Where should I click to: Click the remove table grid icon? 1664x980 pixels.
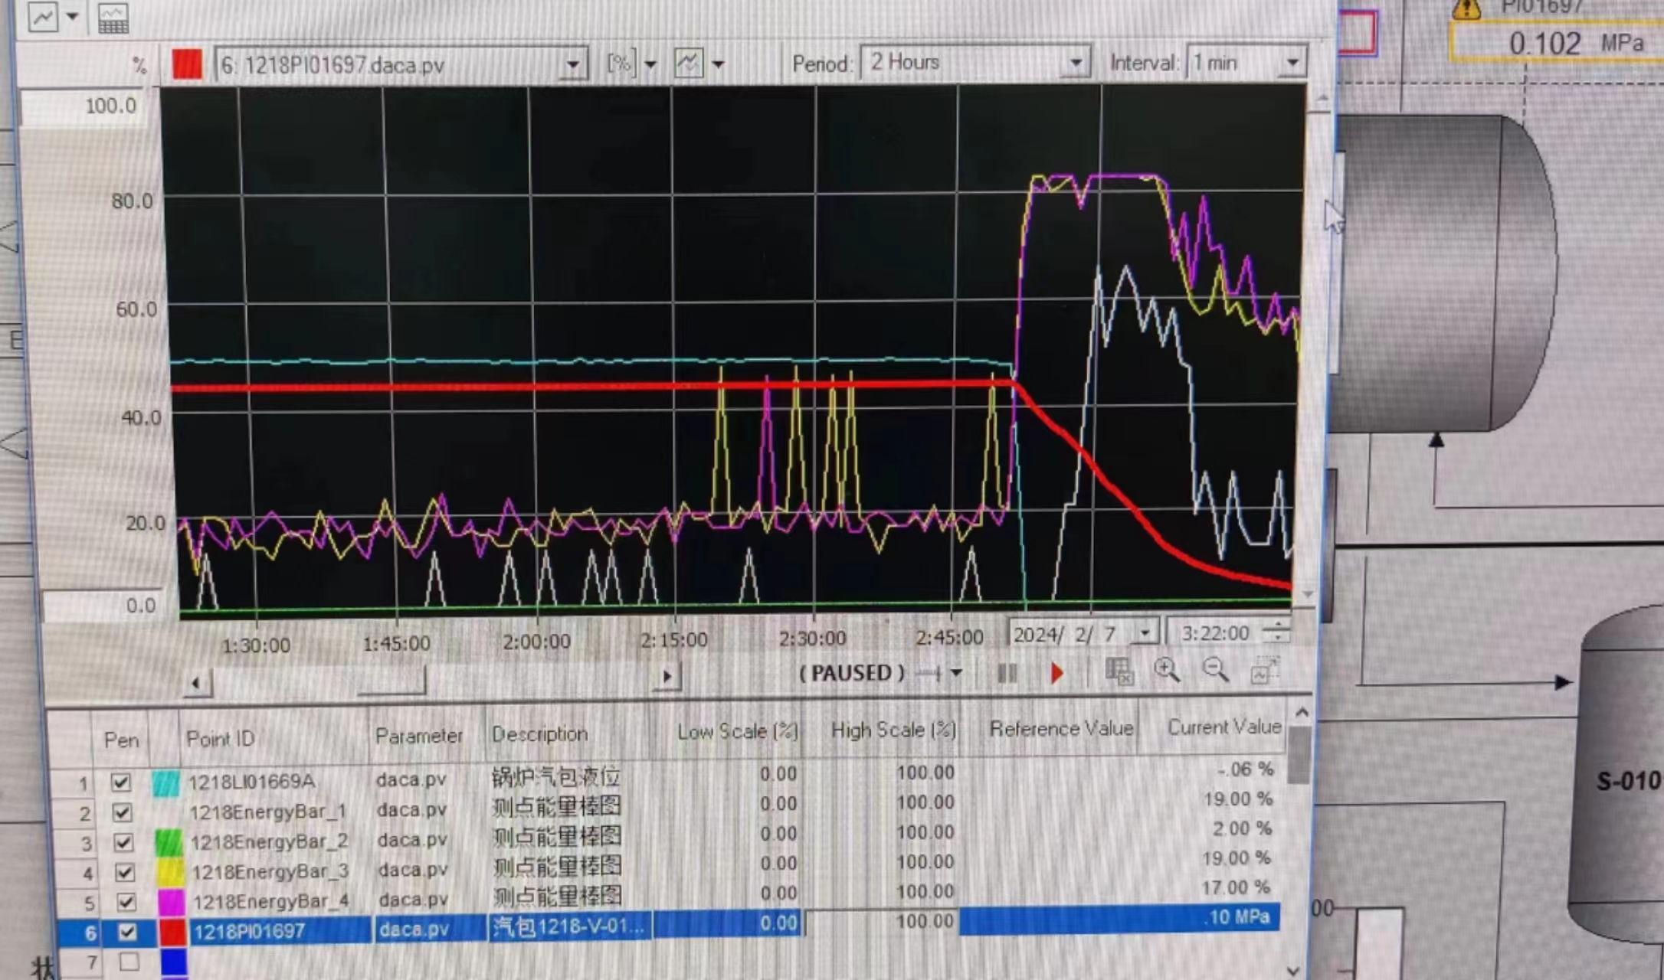1119,671
